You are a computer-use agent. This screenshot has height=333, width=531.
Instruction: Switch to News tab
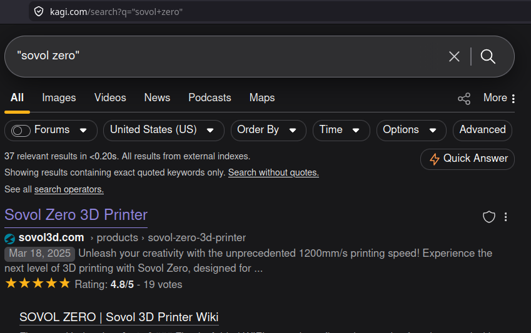coord(157,98)
